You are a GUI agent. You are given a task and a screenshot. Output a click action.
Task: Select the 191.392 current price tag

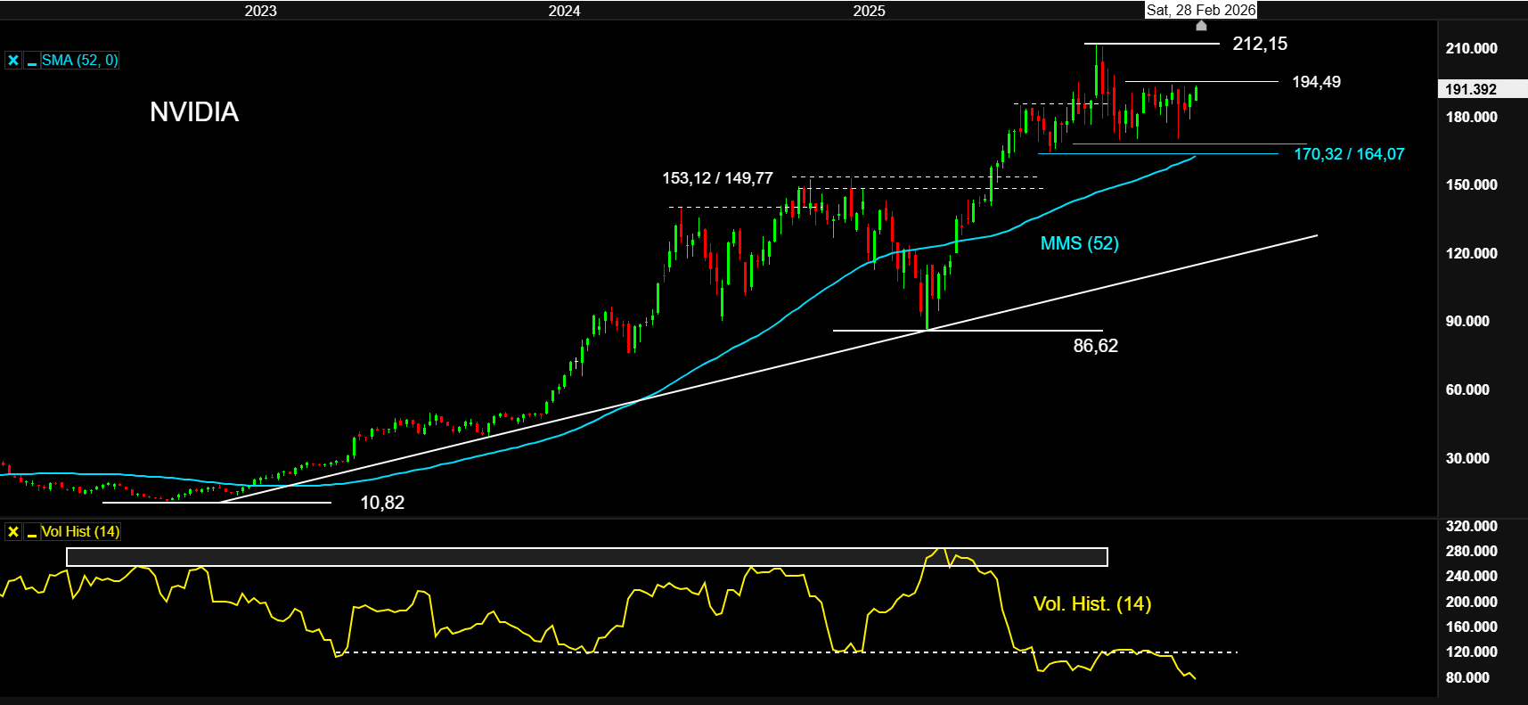(x=1471, y=89)
